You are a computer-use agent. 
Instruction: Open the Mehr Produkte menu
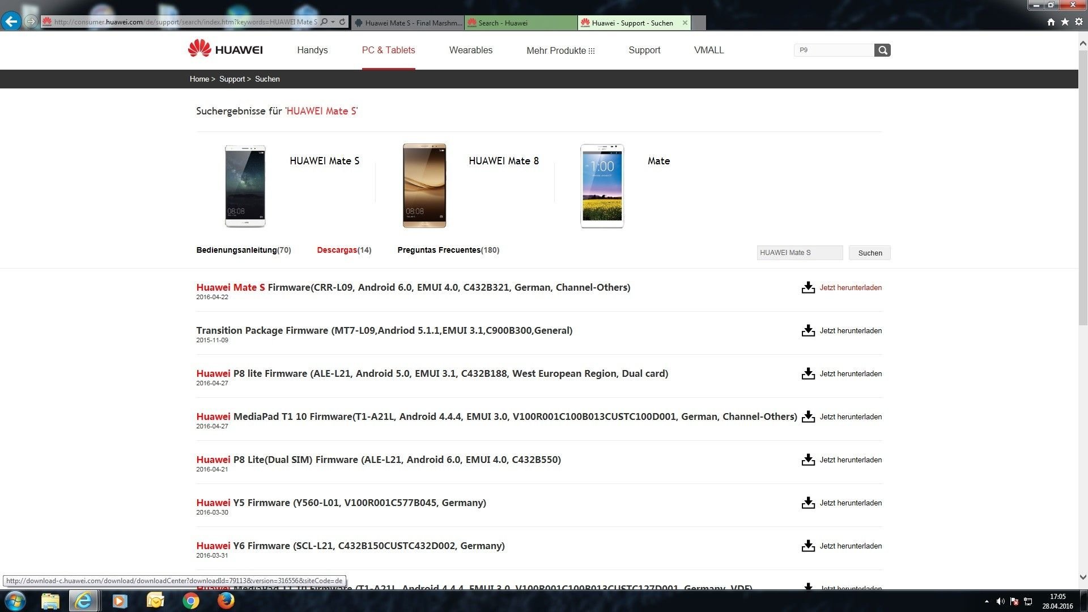click(560, 50)
